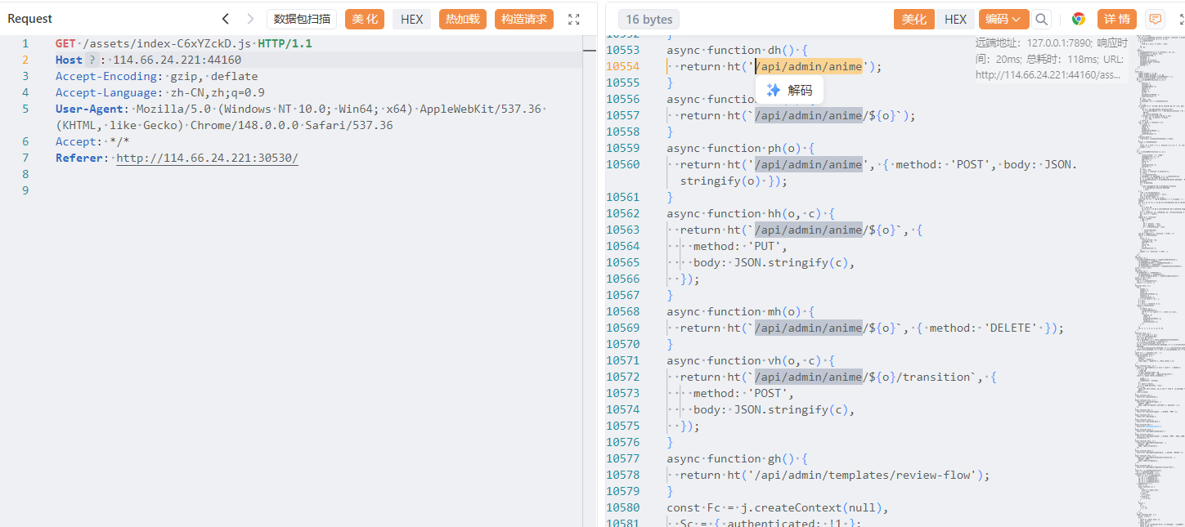Screen dimensions: 1185x527
Task: Click line number 7 in request editor
Action: coord(25,158)
